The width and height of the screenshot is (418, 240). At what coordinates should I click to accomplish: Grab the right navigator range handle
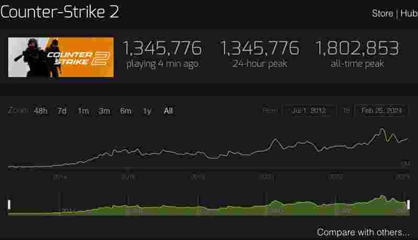pos(408,205)
